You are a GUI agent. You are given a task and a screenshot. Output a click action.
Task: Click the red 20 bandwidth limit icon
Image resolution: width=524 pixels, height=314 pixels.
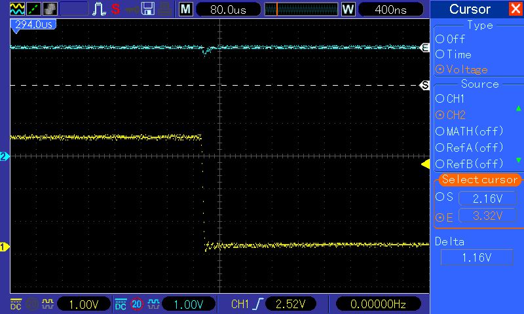[x=136, y=304]
